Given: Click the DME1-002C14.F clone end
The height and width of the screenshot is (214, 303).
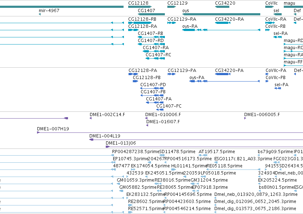Looking at the screenshot, I should pyautogui.click(x=91, y=118).
